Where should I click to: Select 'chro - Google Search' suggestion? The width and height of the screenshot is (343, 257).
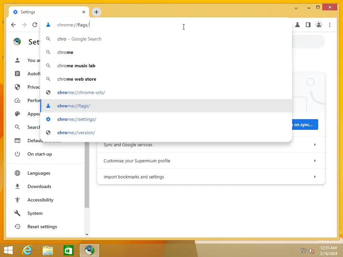[x=166, y=39]
